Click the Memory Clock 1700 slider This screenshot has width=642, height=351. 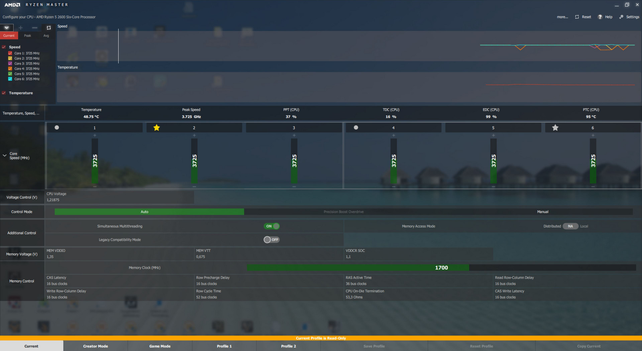tap(441, 267)
